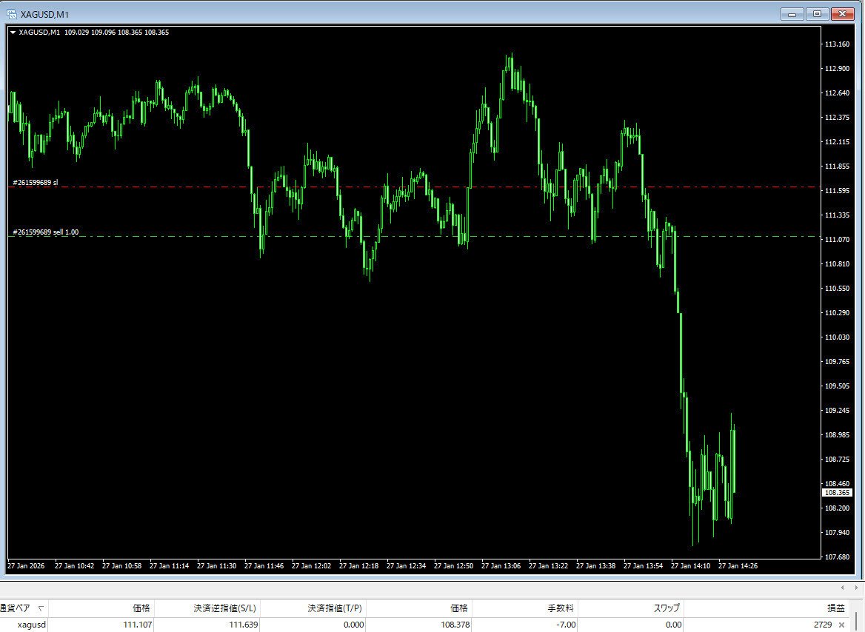Click the 決済逆指値(S/L) column header

click(x=222, y=608)
